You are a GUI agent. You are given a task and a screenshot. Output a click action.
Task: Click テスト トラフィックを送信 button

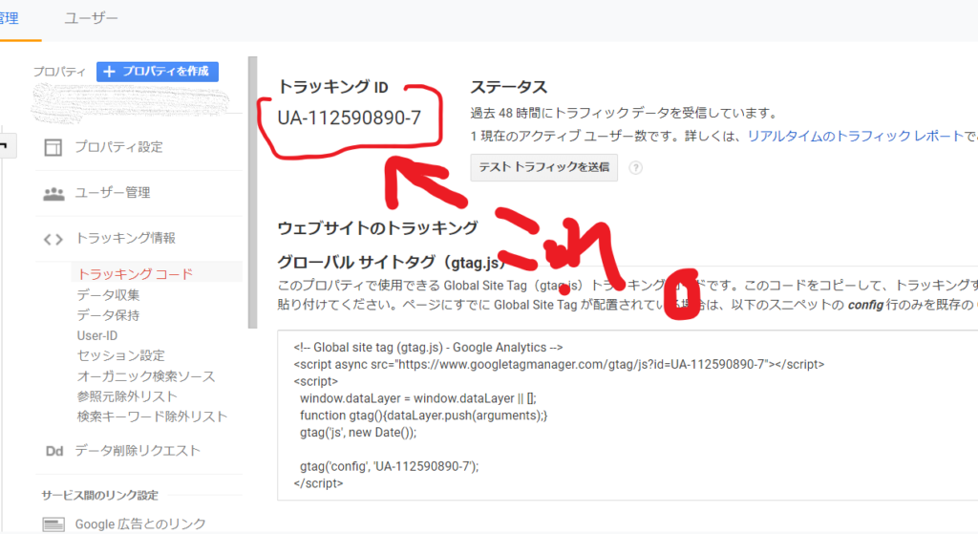point(543,167)
